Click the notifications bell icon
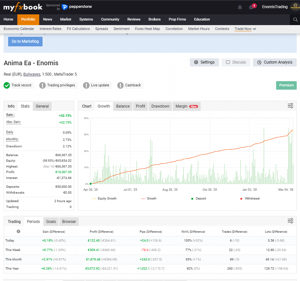Viewport: 300px width, 281px height. coord(240,7)
